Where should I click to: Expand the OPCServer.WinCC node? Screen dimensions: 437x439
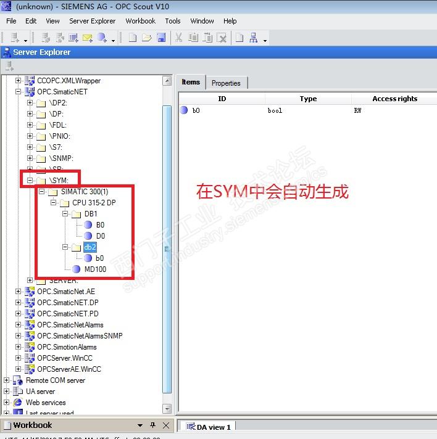18,358
